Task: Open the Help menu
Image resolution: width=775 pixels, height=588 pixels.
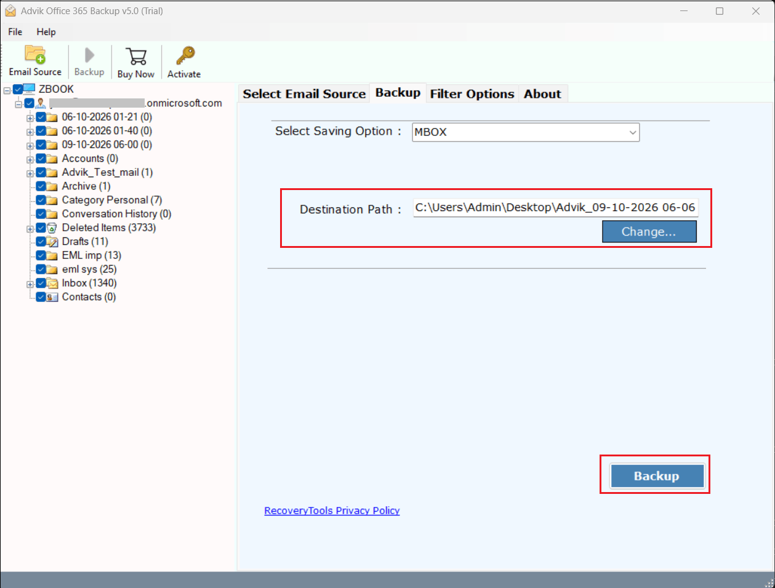Action: click(46, 32)
